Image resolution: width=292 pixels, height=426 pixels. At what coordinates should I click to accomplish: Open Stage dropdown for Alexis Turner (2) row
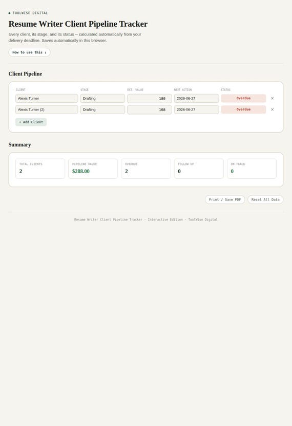coord(102,109)
